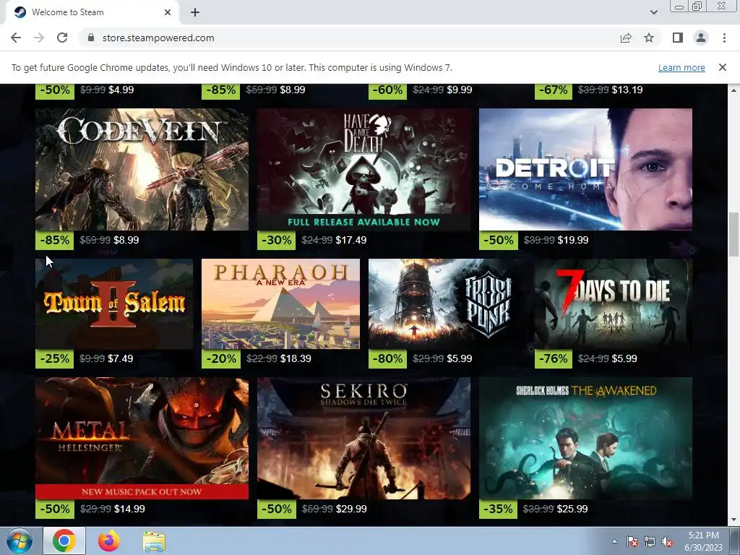Screen dimensions: 740x555
Task: Open Metal Hellsinger game banner
Action: [142, 438]
